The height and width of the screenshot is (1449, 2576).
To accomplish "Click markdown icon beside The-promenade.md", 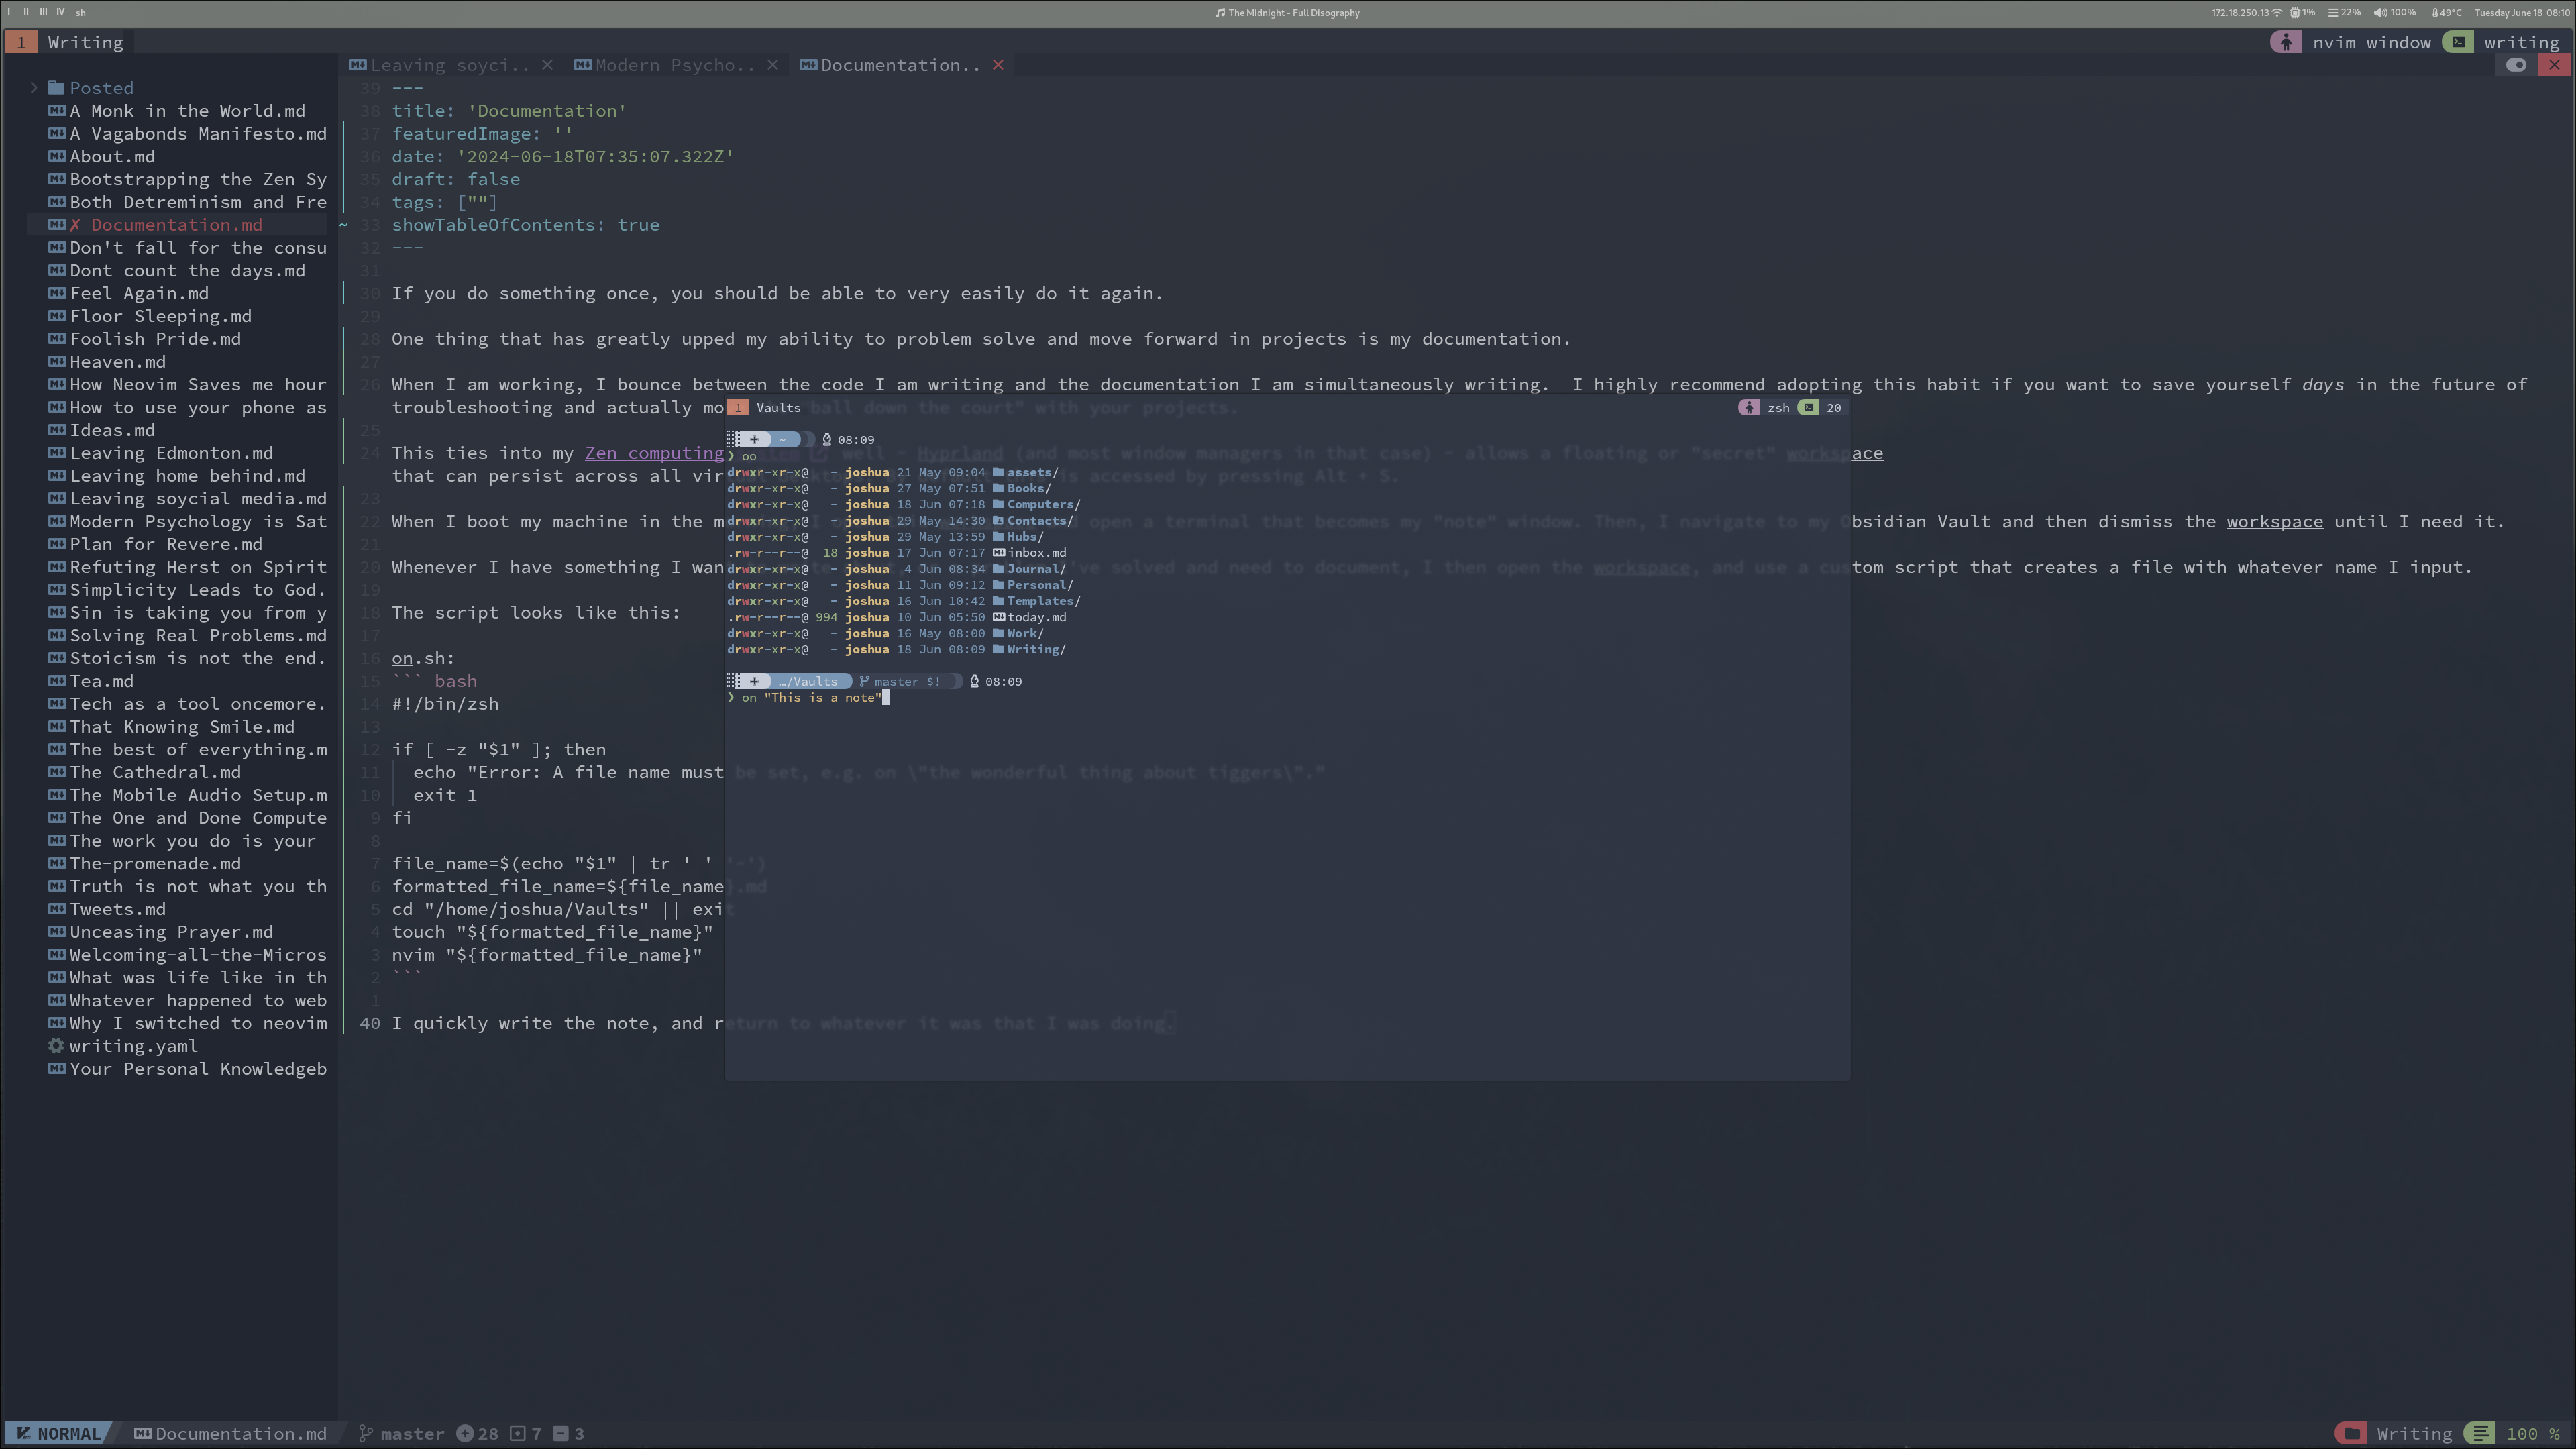I will coord(57,864).
